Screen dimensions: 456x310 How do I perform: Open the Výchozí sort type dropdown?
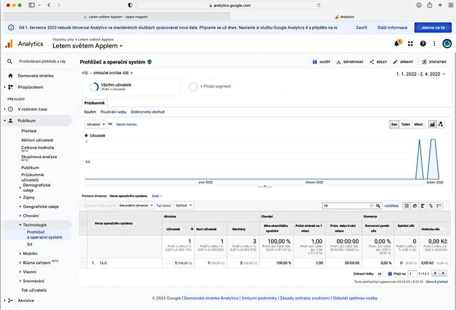[x=183, y=205]
